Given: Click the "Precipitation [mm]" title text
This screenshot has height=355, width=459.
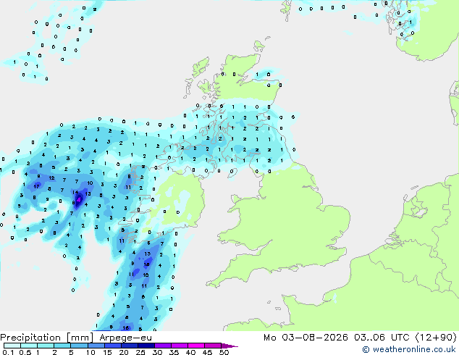Looking at the screenshot, I should point(47,338).
